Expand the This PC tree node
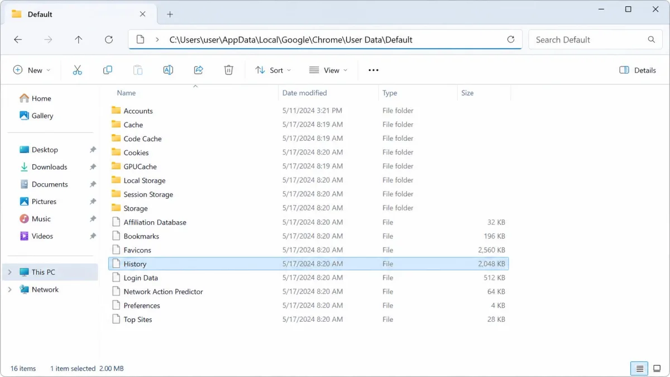This screenshot has height=377, width=670. point(9,272)
